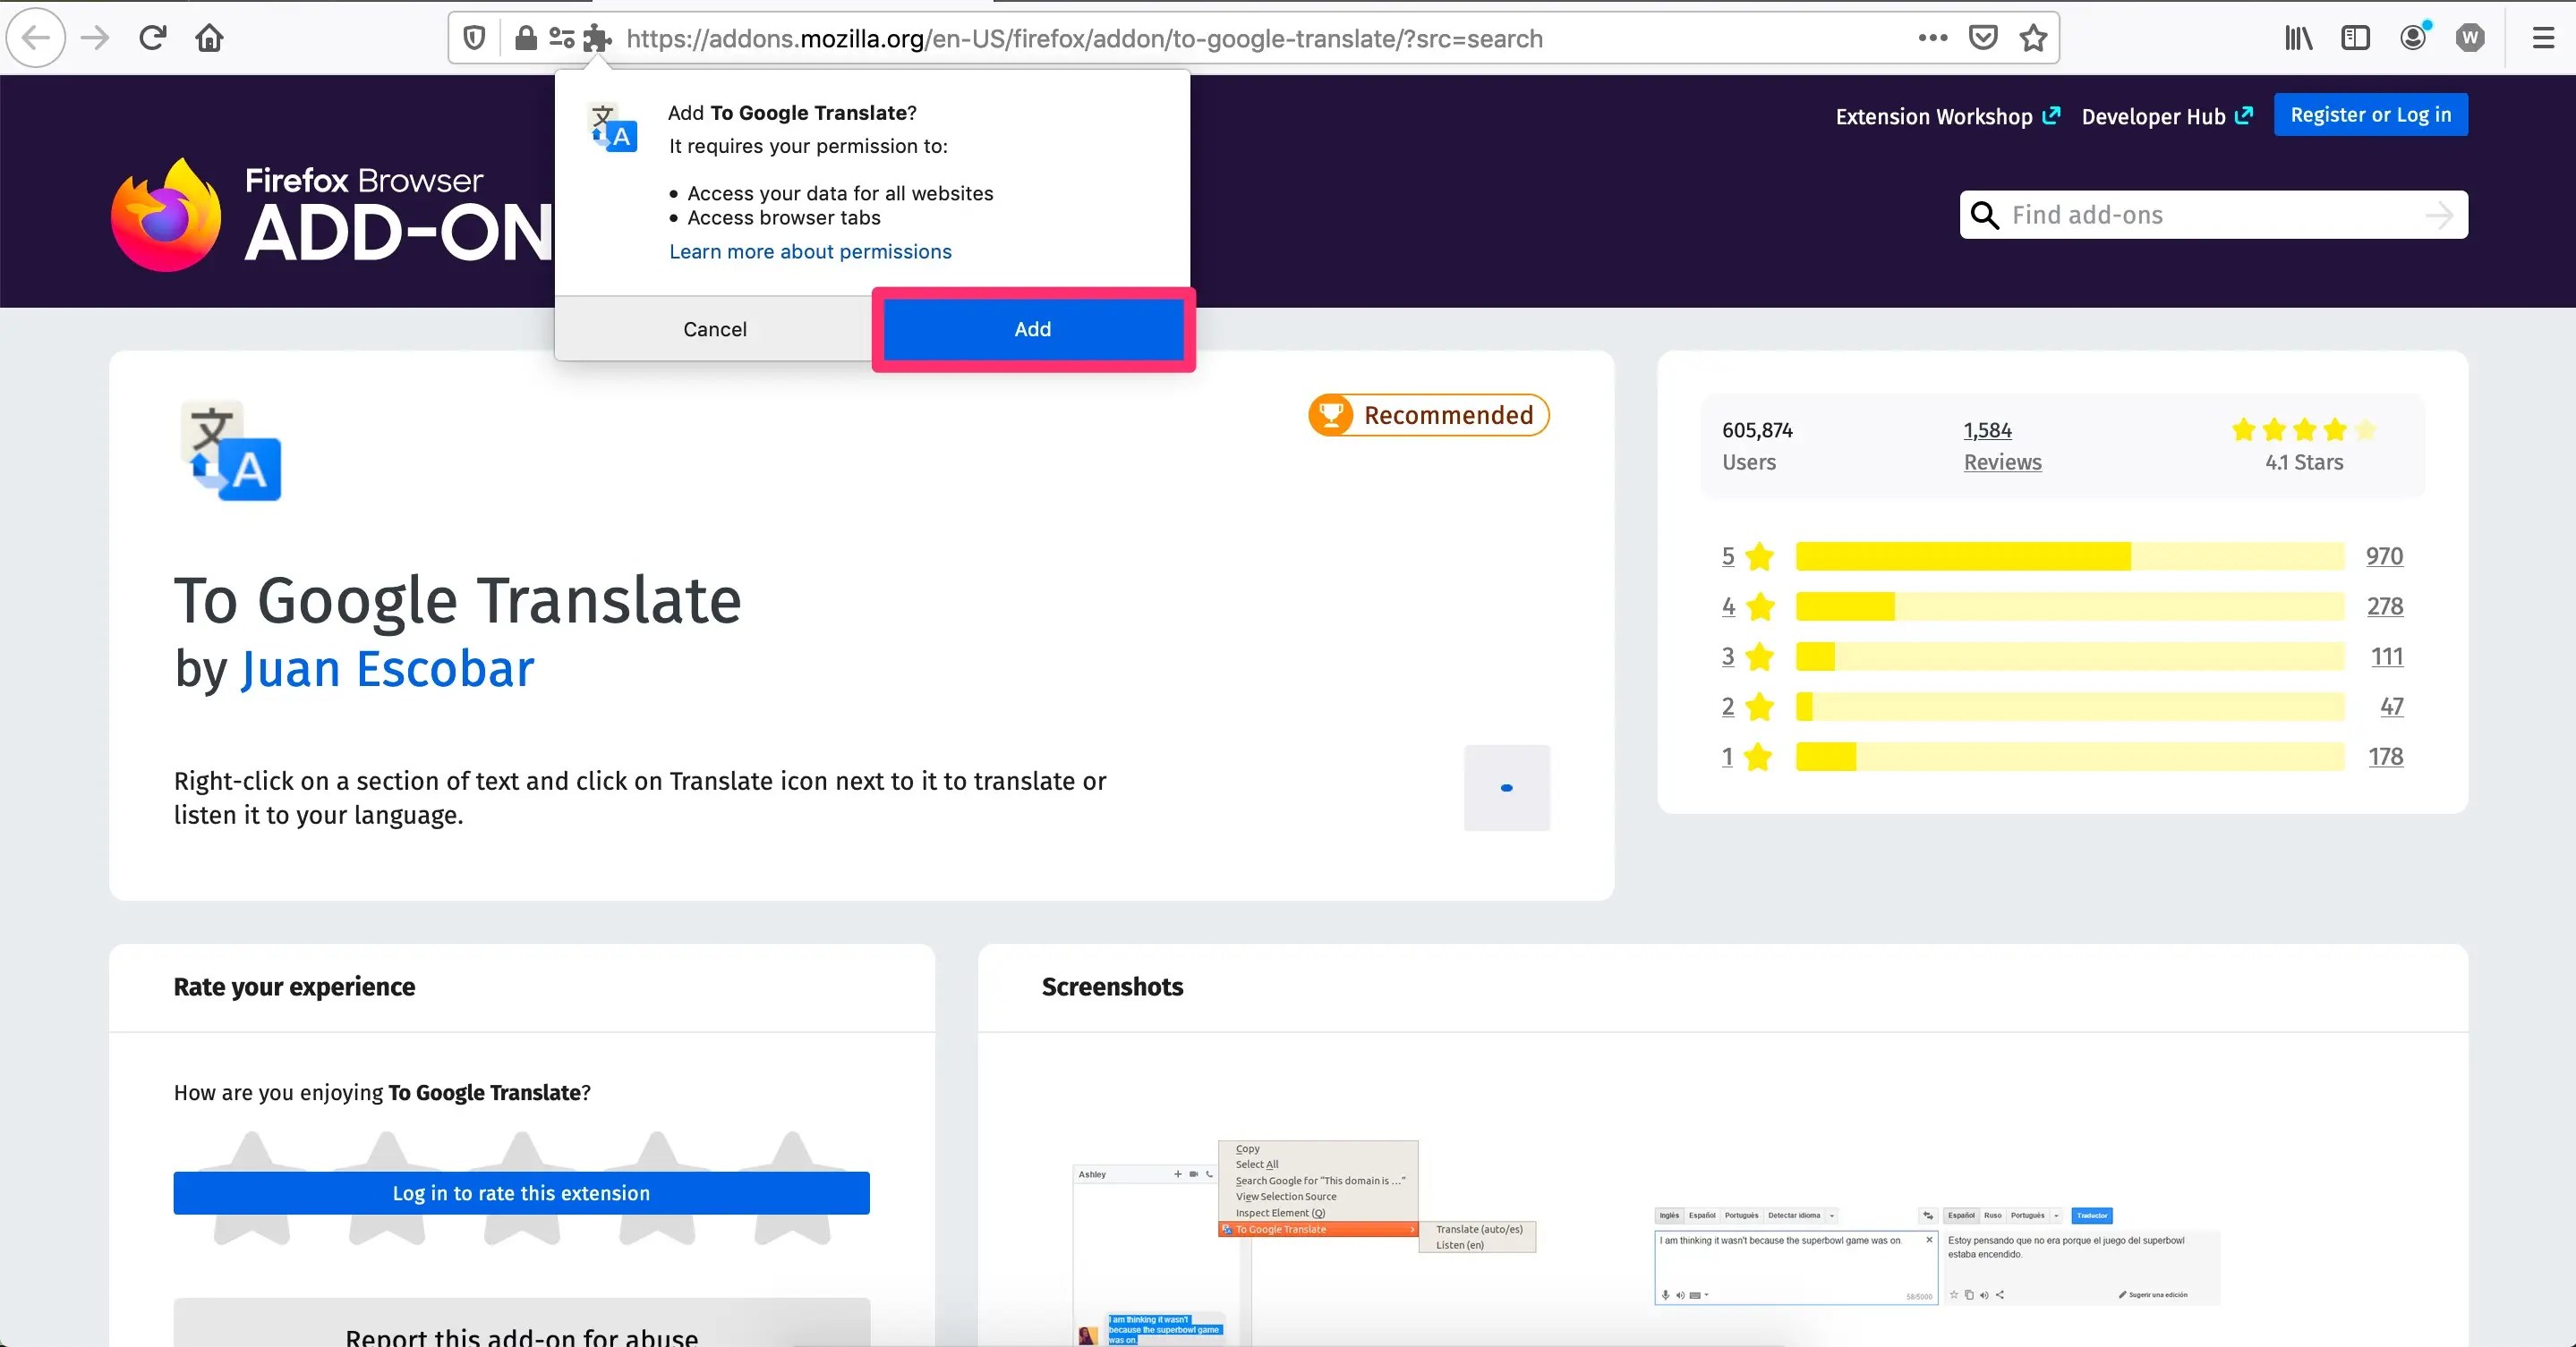Go to the Firefox home page
2576x1347 pixels.
tap(209, 38)
